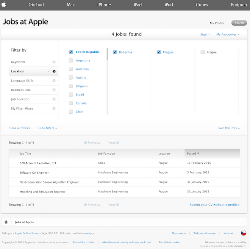Viewport: 250px width, 249px height.
Task: Click arrow icon next to Keywords filter
Action: point(54,62)
